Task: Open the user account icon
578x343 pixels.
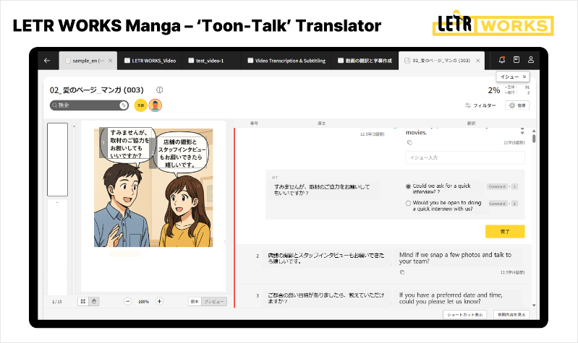Action: click(531, 60)
